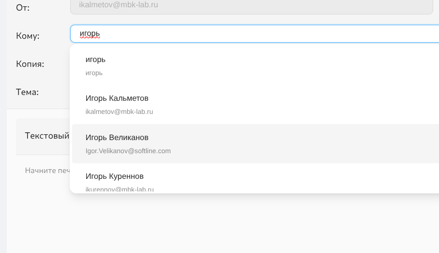
Task: Click the red-underlined typed word "игорь"
Action: 90,34
